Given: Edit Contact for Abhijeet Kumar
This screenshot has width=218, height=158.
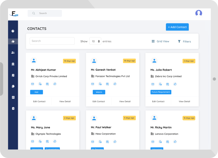Looking at the screenshot, I should click(39, 101).
